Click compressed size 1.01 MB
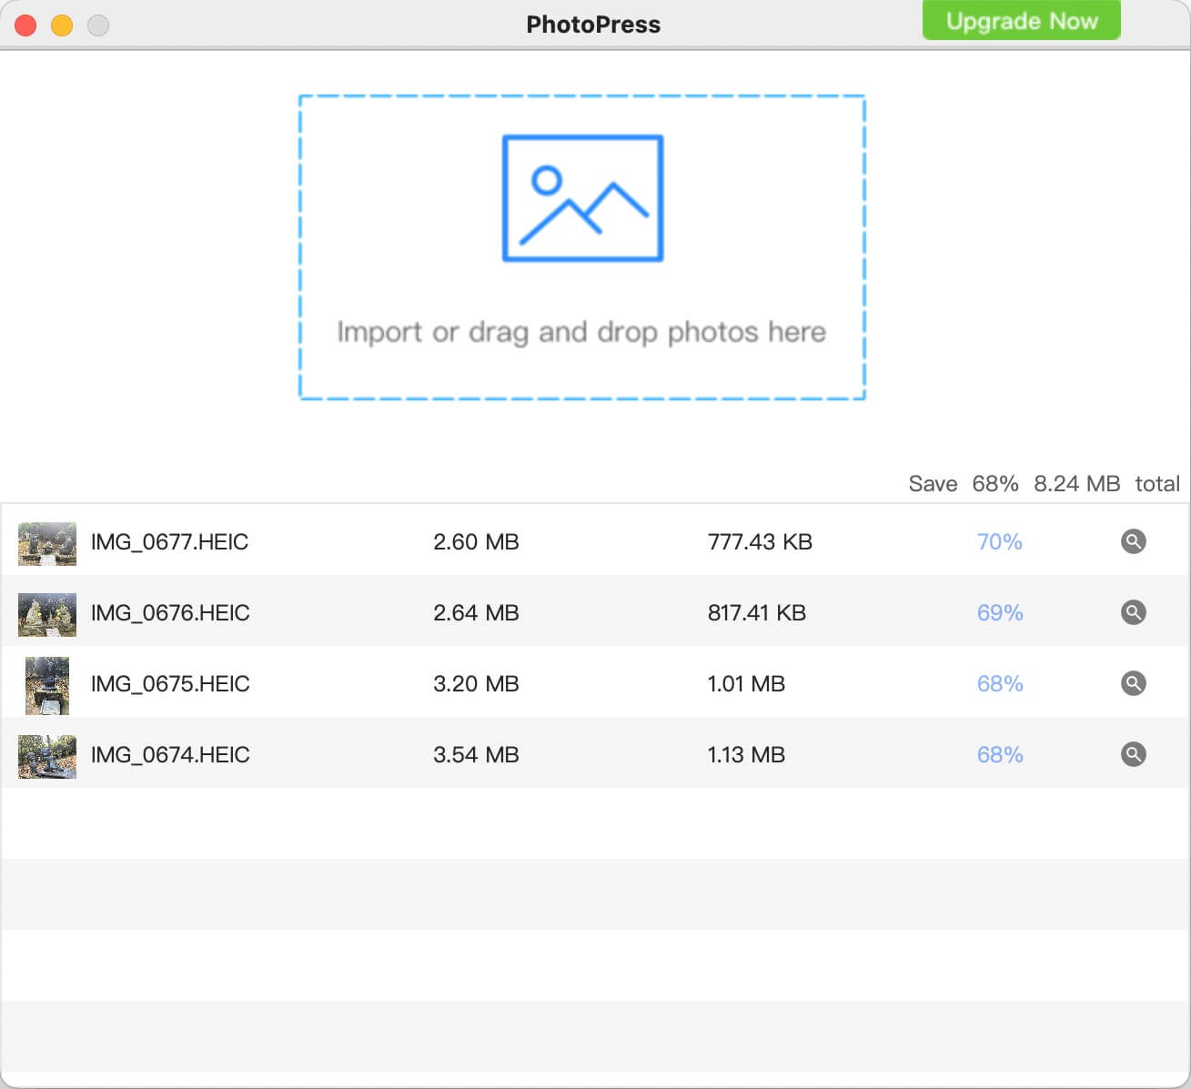1191x1089 pixels. pos(746,684)
